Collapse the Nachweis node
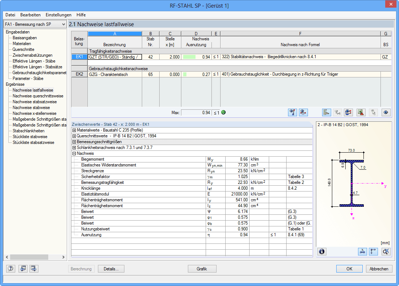The width and height of the screenshot is (399, 286). click(74, 154)
